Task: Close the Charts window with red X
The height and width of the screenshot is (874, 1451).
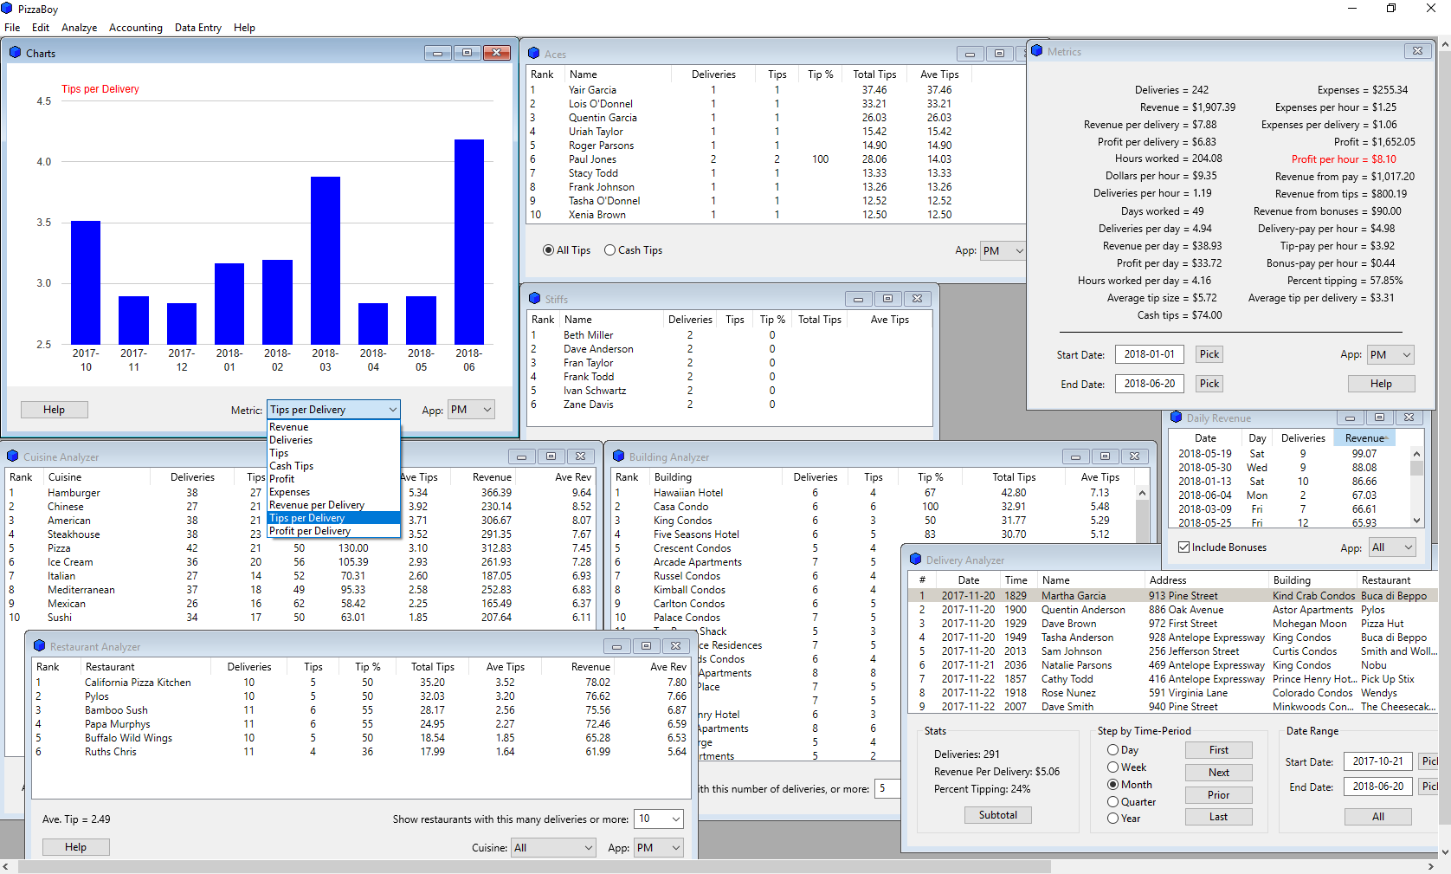Action: click(x=497, y=53)
